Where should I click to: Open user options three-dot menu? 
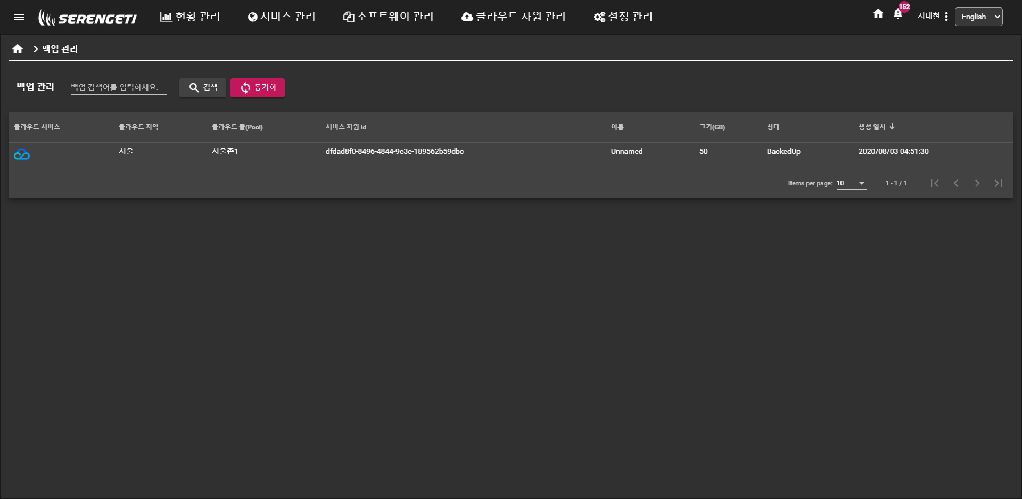946,17
